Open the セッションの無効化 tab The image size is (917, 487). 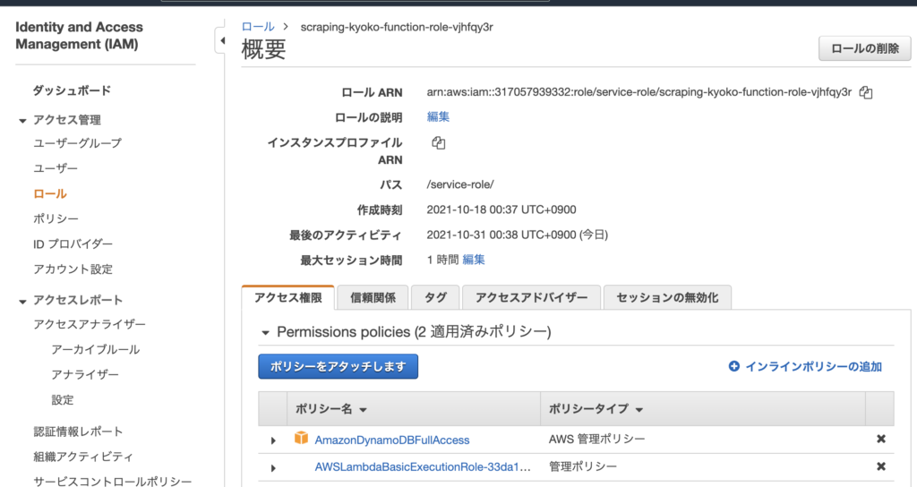point(667,297)
